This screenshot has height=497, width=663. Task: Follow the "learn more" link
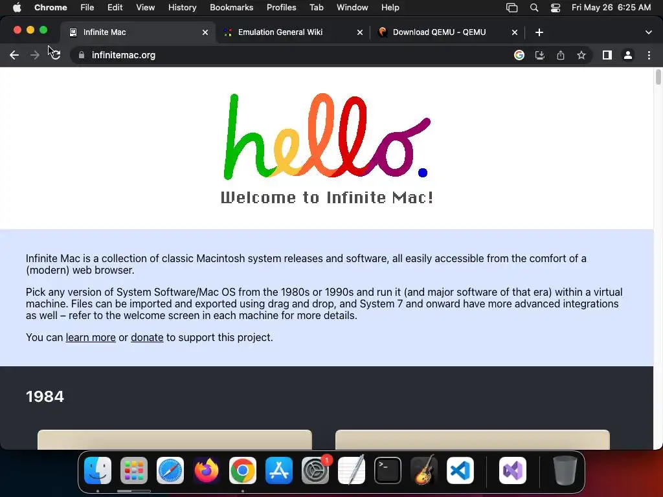91,337
